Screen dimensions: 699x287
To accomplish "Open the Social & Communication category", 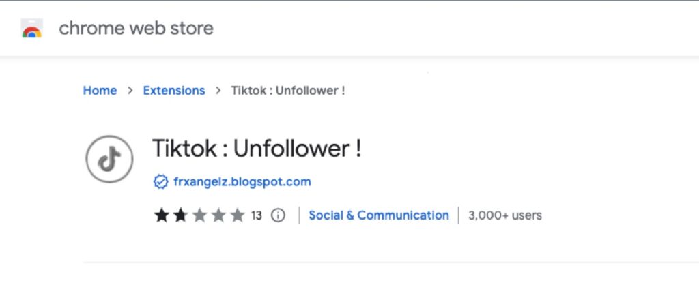I will point(379,215).
